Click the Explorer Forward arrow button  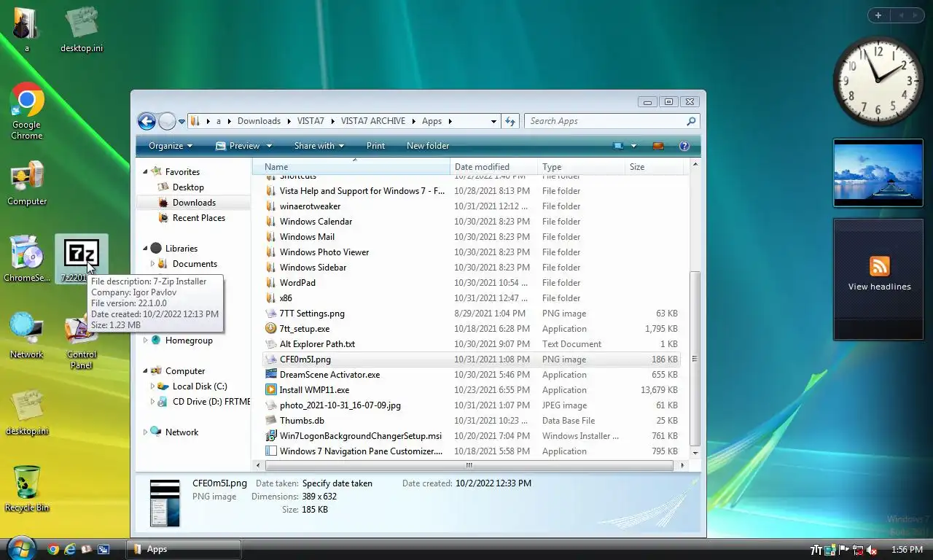point(167,121)
